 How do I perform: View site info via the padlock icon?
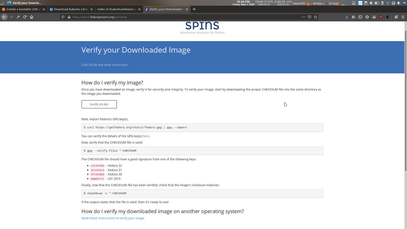(x=69, y=17)
